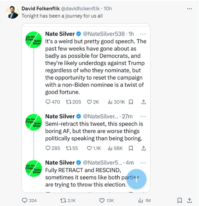Open more options on Nate Silver's 27m tweet
The image size is (199, 206).
coord(143,116)
